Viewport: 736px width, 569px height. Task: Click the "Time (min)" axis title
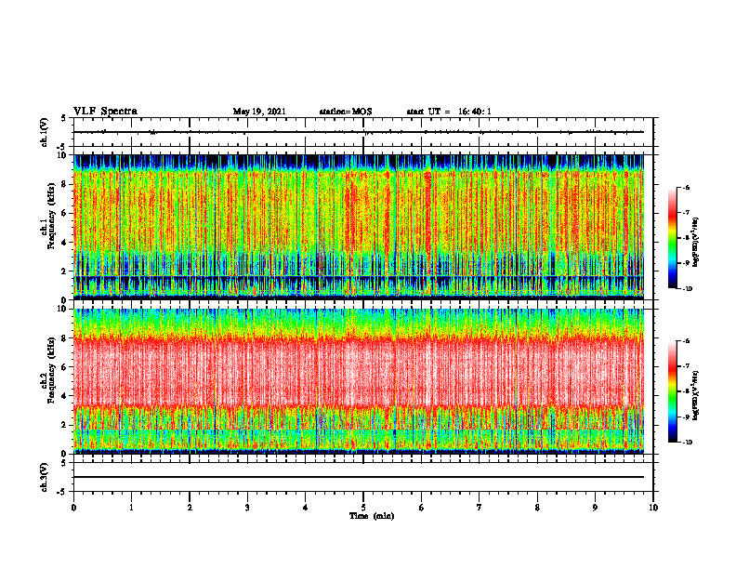372,516
